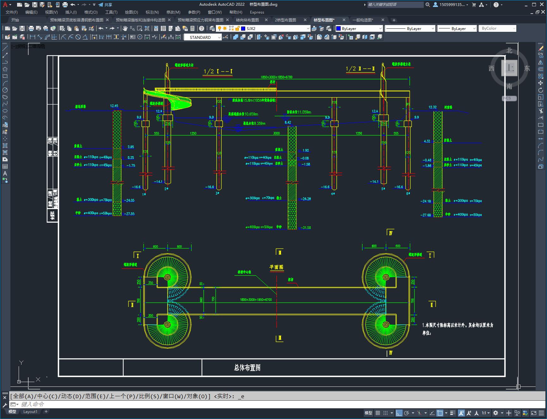547x419 pixels.
Task: Open the QuickCalc calculator icon
Action: pos(192,28)
